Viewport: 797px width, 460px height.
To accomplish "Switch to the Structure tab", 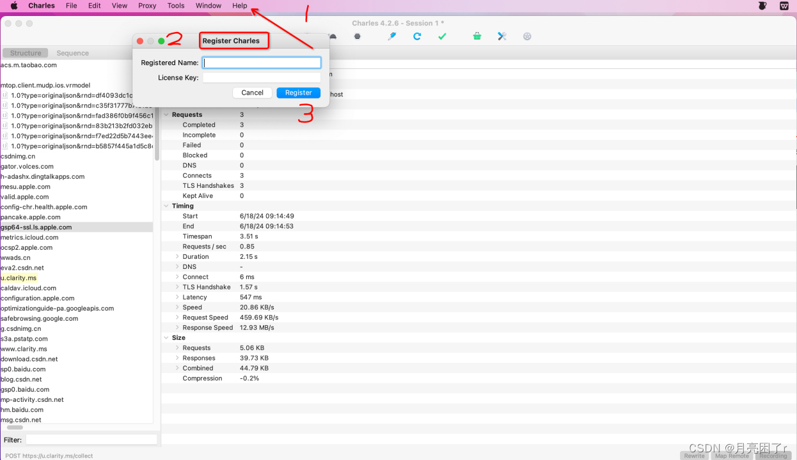I will [26, 53].
